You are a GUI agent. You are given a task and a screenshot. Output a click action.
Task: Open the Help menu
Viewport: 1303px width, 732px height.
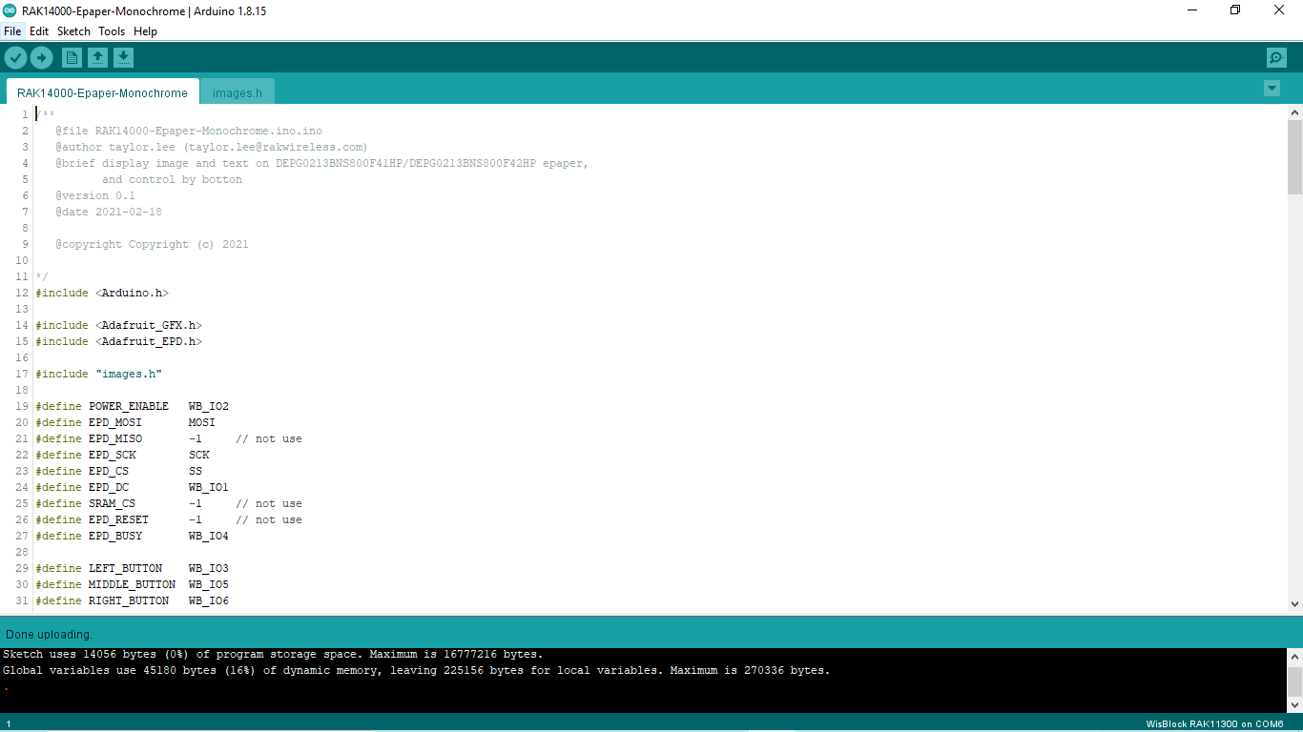(145, 31)
